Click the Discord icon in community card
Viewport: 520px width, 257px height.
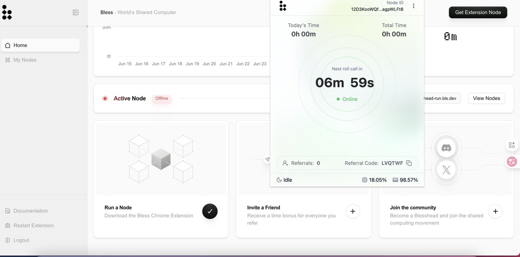coord(446,148)
